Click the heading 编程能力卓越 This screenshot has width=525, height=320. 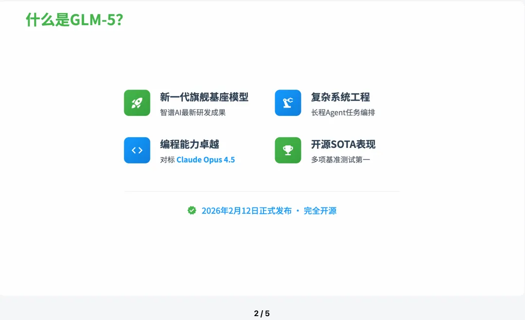[190, 144]
